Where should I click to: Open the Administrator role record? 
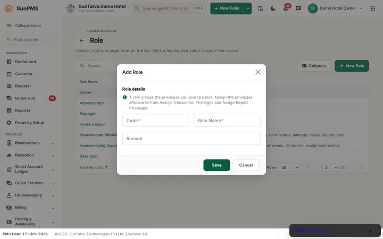(91, 103)
